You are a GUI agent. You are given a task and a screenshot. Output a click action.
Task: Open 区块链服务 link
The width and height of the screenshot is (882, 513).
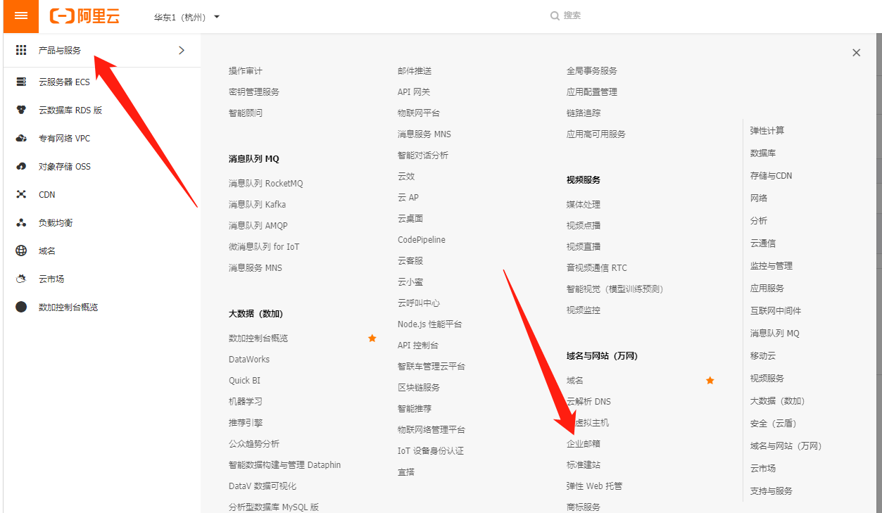point(419,388)
